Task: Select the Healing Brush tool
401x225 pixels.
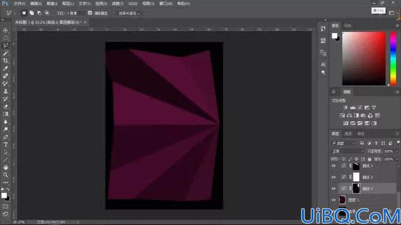Action: tap(6, 76)
